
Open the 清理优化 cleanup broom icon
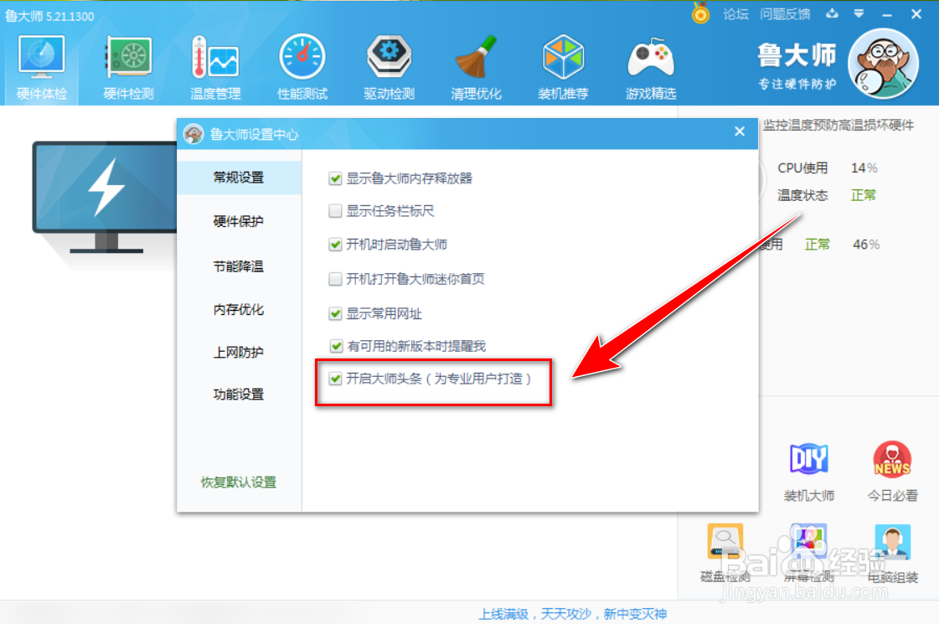[x=476, y=57]
